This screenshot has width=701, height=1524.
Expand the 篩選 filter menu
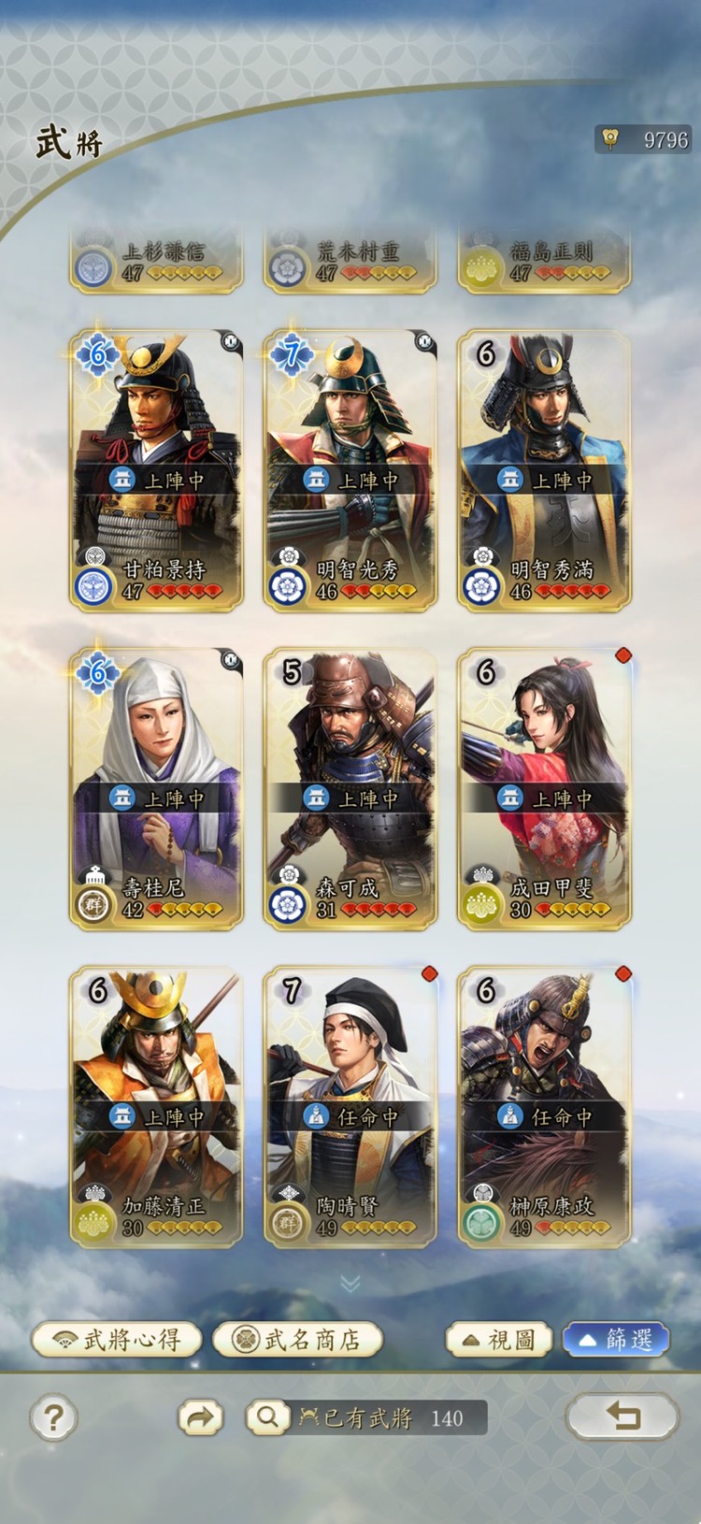(615, 1340)
